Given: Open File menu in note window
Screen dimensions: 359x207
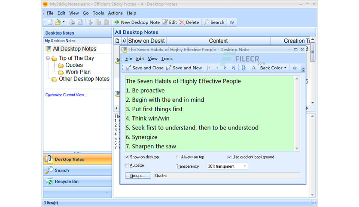Looking at the screenshot, I should (129, 59).
